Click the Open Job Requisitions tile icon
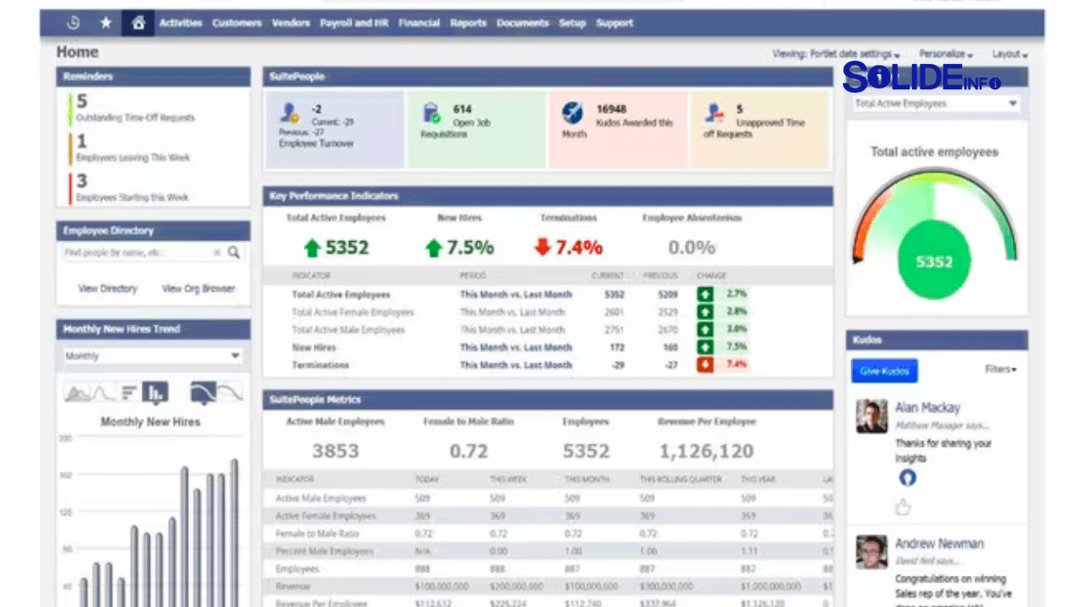This screenshot has height=607, width=1079. click(431, 112)
